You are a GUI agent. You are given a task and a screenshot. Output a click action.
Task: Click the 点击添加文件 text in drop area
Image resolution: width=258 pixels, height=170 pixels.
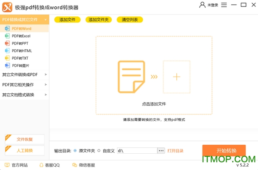pos(154,104)
